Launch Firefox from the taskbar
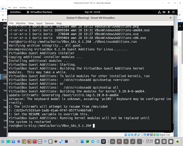183x146 pixels. (29, 141)
